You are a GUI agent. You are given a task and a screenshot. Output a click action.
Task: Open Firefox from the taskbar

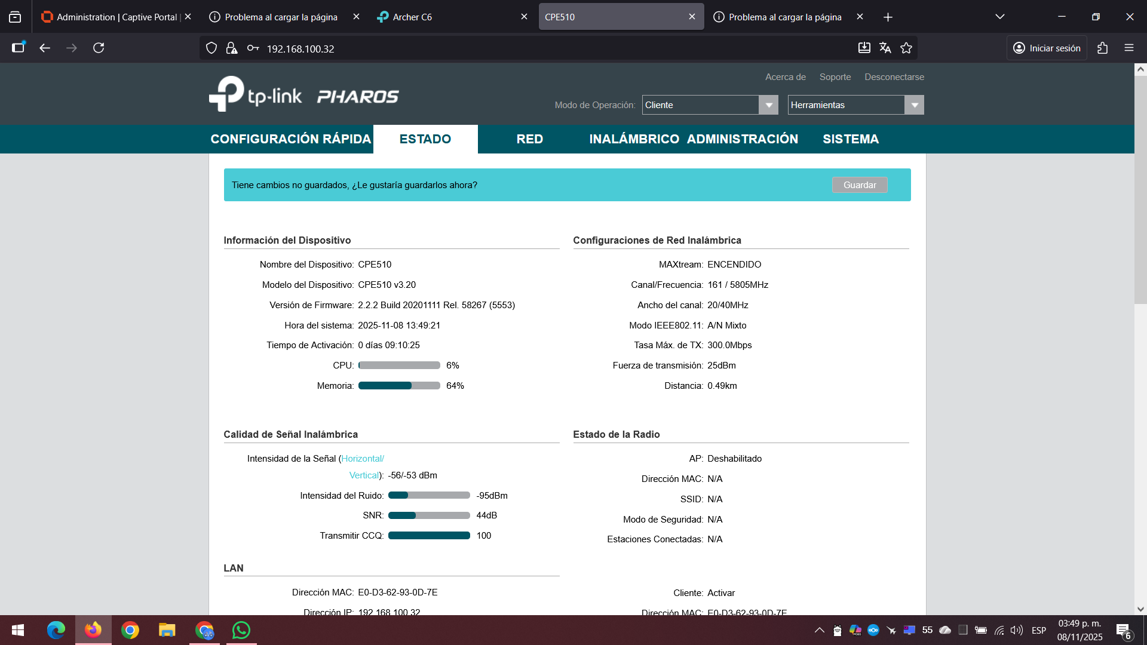pos(93,630)
